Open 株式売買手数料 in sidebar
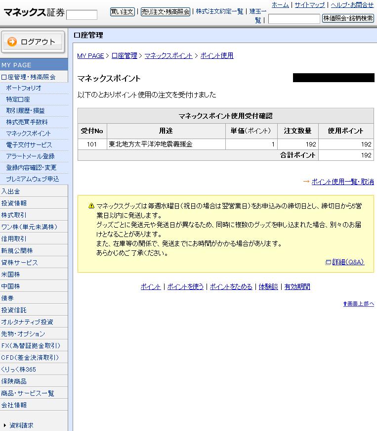Screen dimensions: 377x431 [x=34, y=122]
